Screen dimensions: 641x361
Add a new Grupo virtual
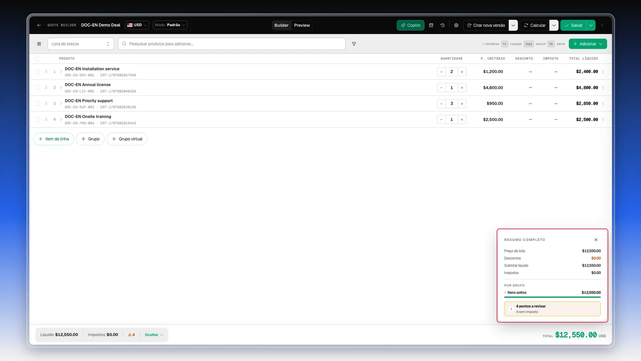click(x=127, y=139)
